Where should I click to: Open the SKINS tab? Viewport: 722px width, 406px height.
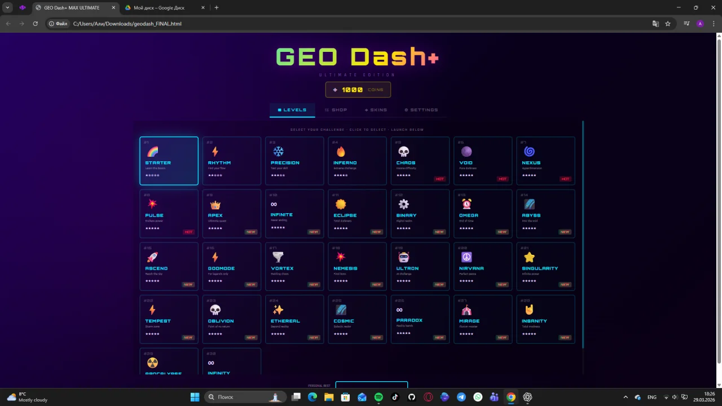pos(376,110)
